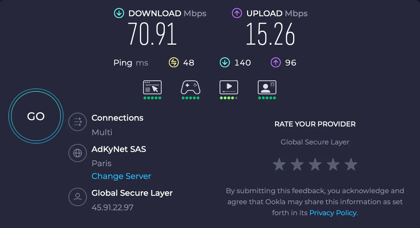Open the video chat performance icon
420x228 pixels.
[267, 88]
